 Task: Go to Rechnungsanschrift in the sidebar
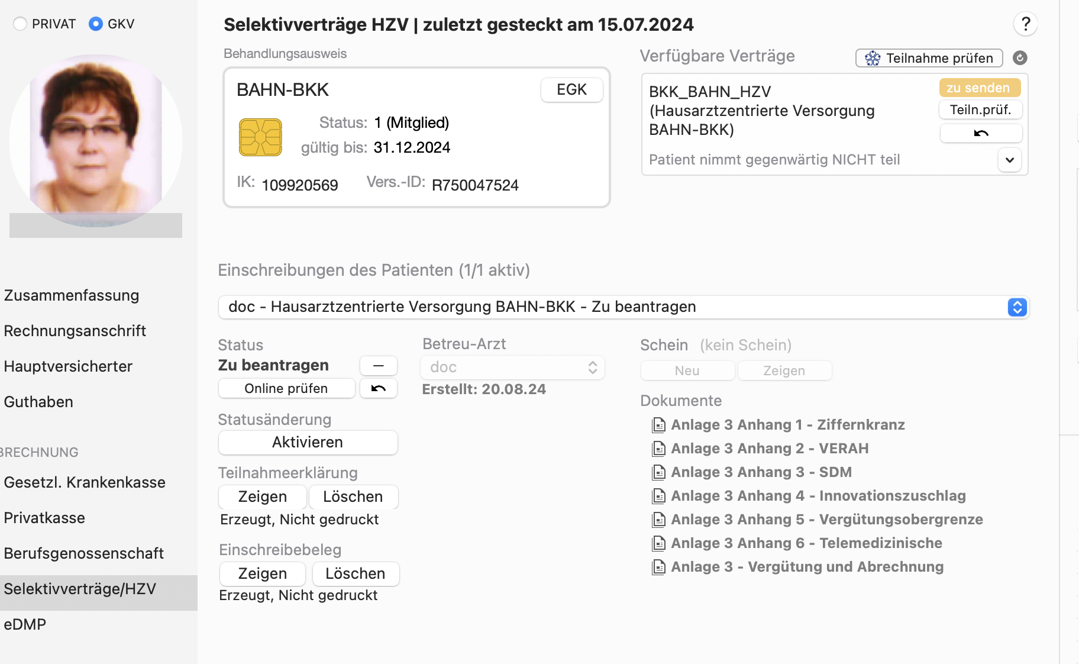click(75, 331)
